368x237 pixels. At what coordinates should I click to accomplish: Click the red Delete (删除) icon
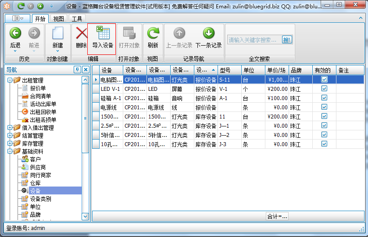pos(81,33)
